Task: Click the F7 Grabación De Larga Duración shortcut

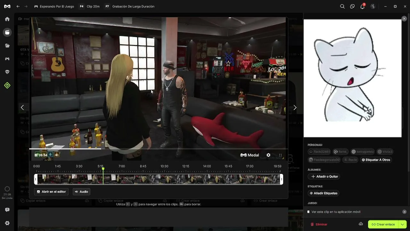Action: (130, 6)
